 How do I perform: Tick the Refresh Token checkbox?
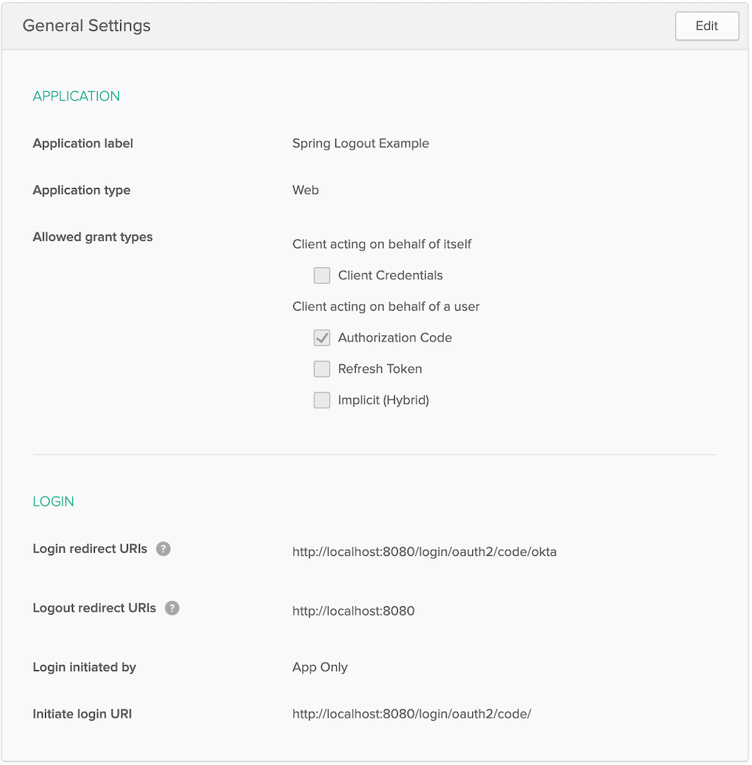coord(322,369)
